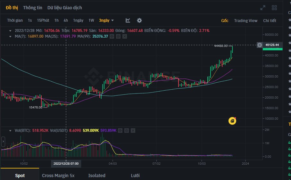Image resolution: width=291 pixels, height=180 pixels.
Task: Select the 1W interval
Action: 91,20
